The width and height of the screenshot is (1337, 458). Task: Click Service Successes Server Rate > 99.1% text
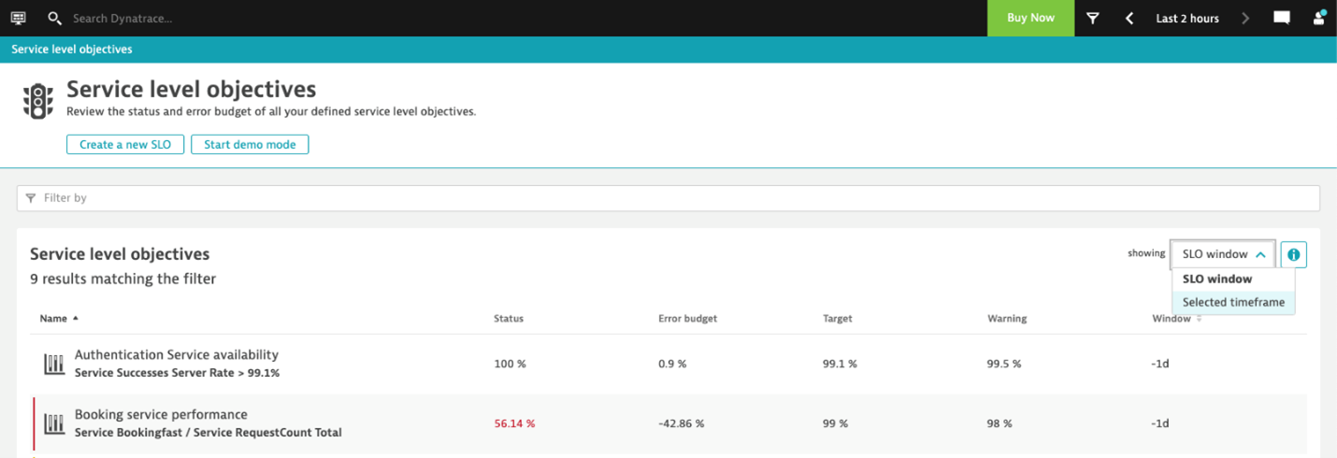[177, 373]
